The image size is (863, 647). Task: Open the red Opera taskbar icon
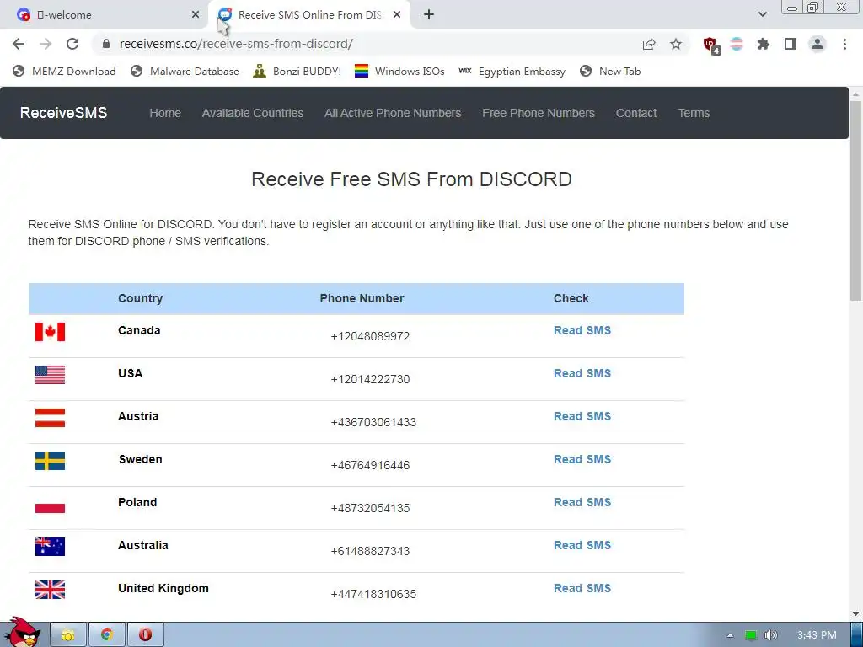point(145,634)
